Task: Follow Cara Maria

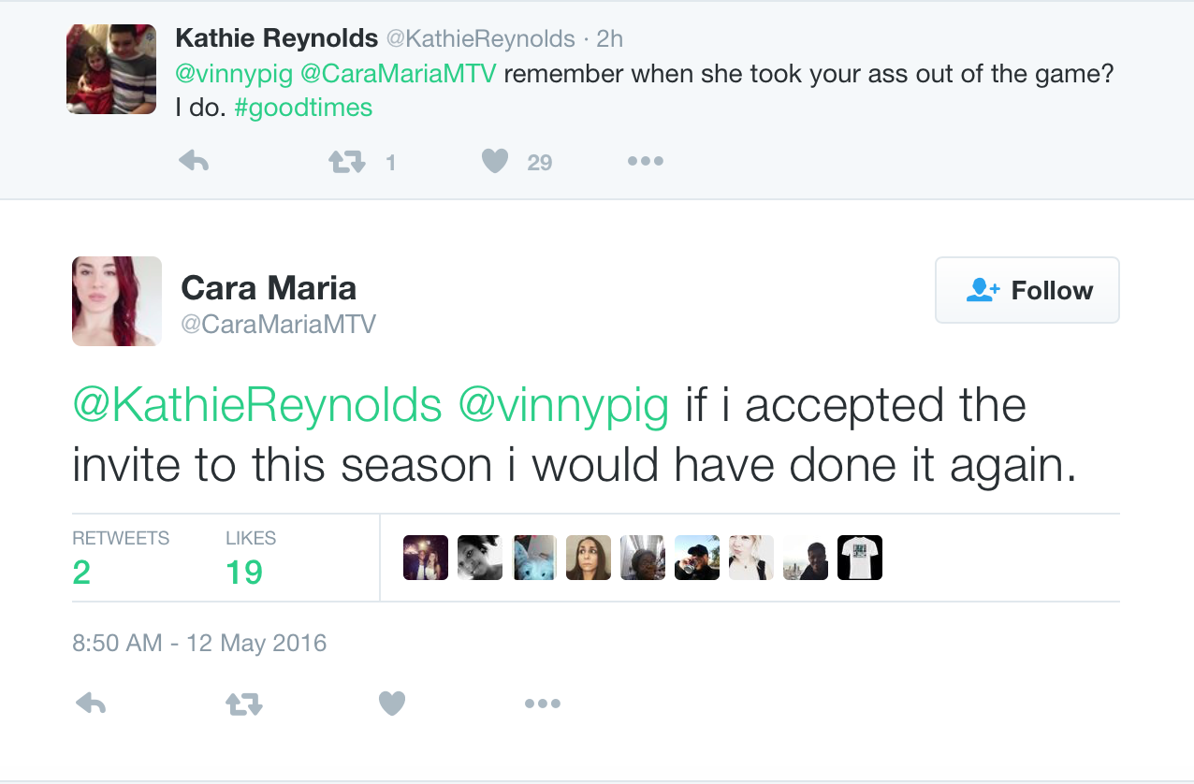Action: click(1027, 290)
